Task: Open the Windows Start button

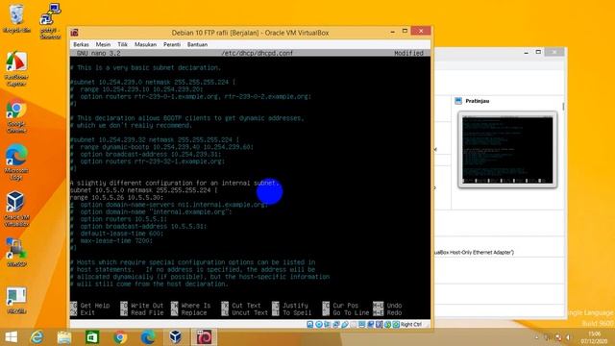Action: (x=11, y=337)
